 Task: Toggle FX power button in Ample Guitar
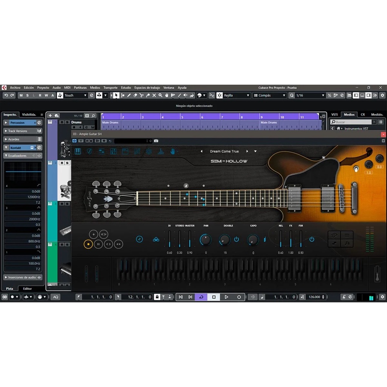point(312,239)
